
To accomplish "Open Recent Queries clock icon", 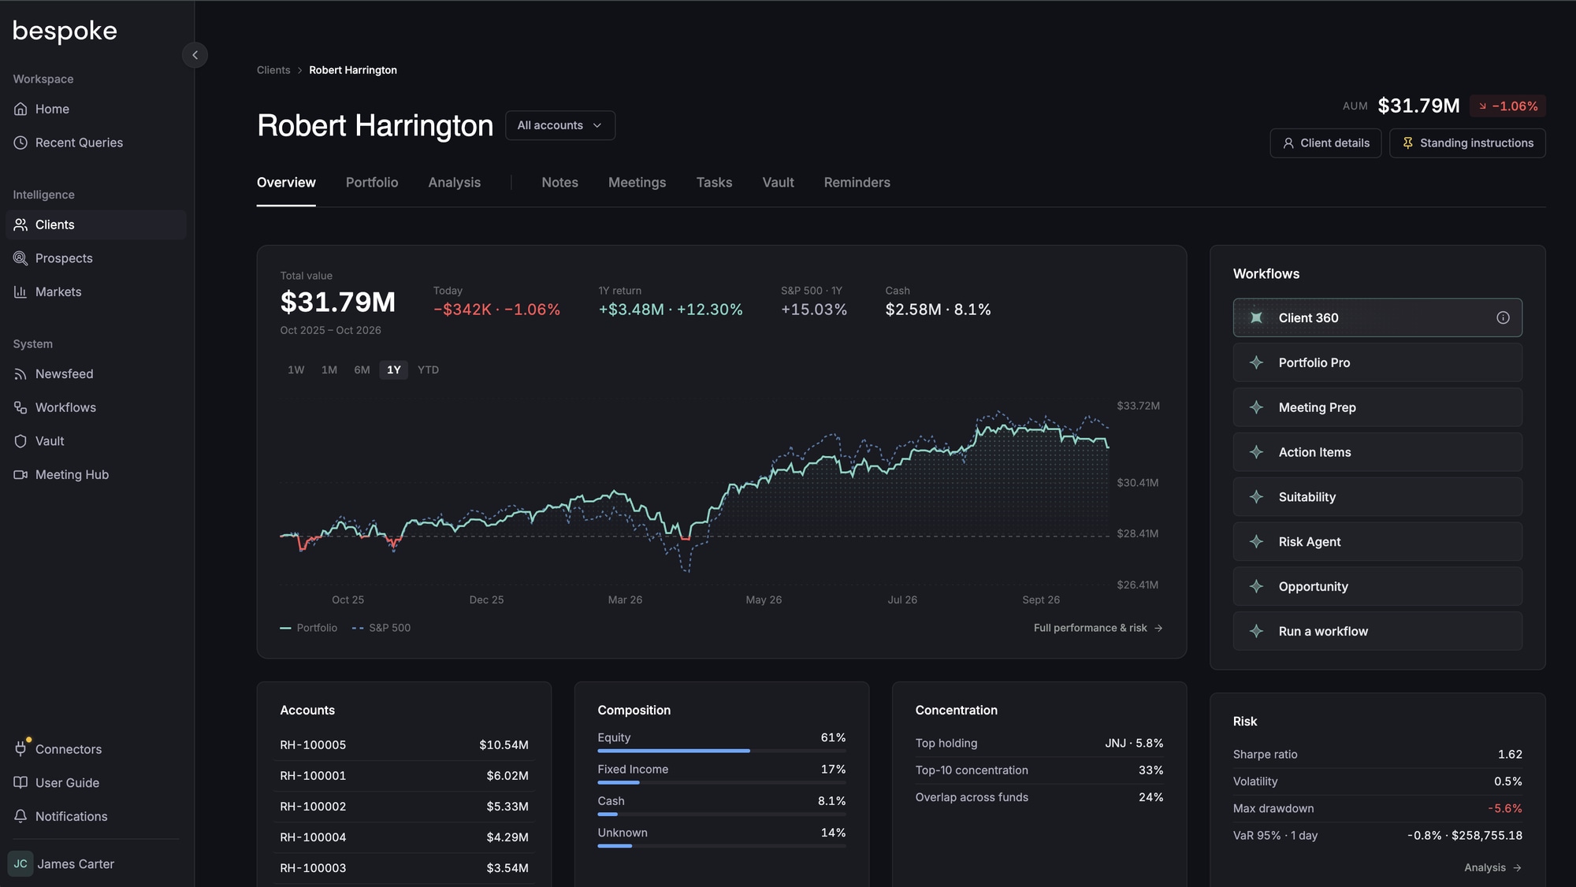I will [x=20, y=143].
